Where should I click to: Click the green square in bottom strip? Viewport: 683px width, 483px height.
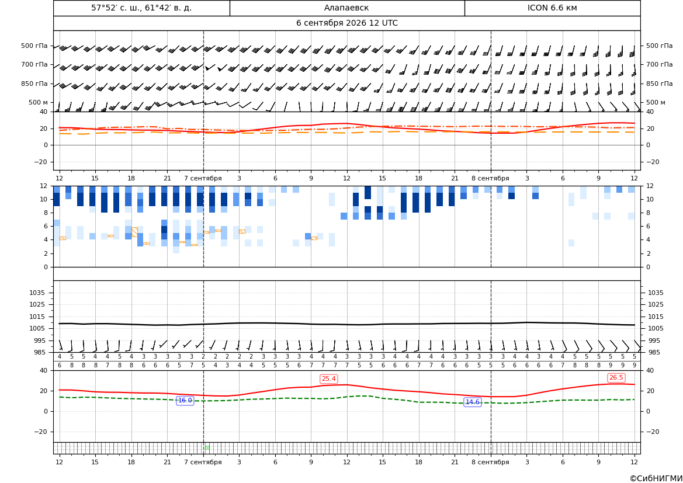[x=207, y=448]
